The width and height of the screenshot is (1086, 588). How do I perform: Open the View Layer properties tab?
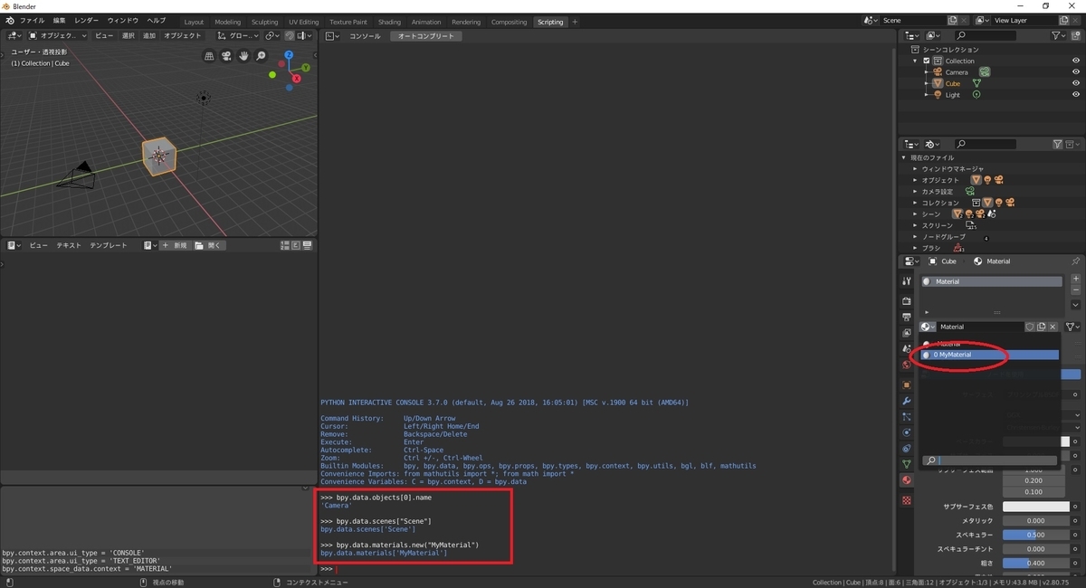click(907, 334)
